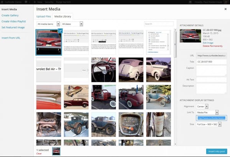The image size is (230, 157).
Task: Click Purge Varnish in the admin bar
Action: coord(63,2)
